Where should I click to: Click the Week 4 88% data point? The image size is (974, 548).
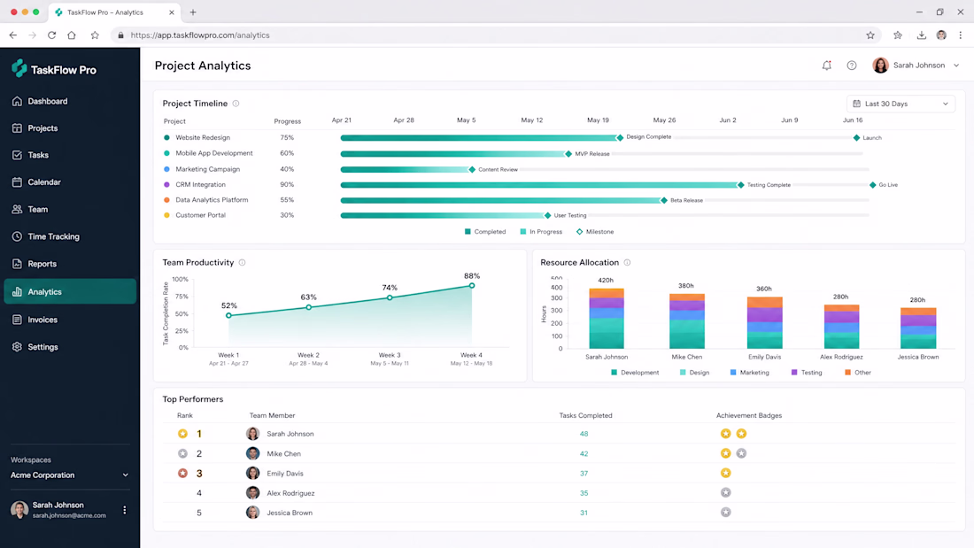pyautogui.click(x=472, y=286)
